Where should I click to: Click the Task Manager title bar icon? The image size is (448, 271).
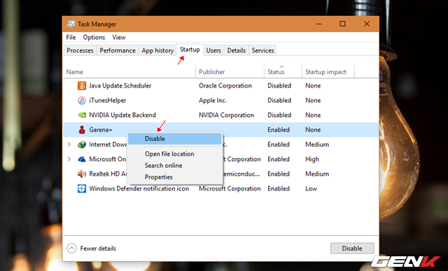[71, 24]
